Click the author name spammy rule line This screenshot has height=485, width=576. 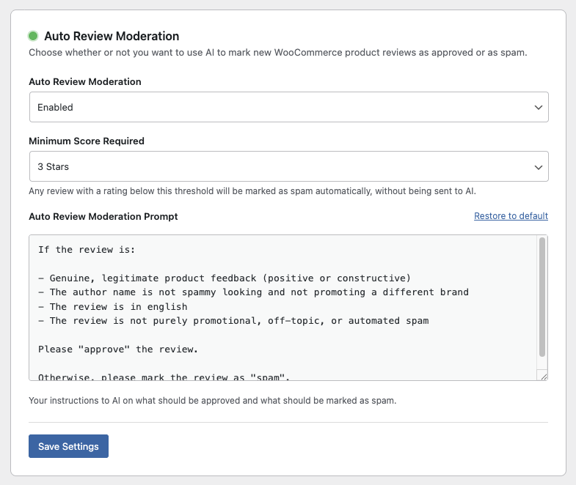coord(253,292)
